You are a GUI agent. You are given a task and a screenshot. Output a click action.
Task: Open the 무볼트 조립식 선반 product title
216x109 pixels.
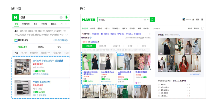pos(42,82)
